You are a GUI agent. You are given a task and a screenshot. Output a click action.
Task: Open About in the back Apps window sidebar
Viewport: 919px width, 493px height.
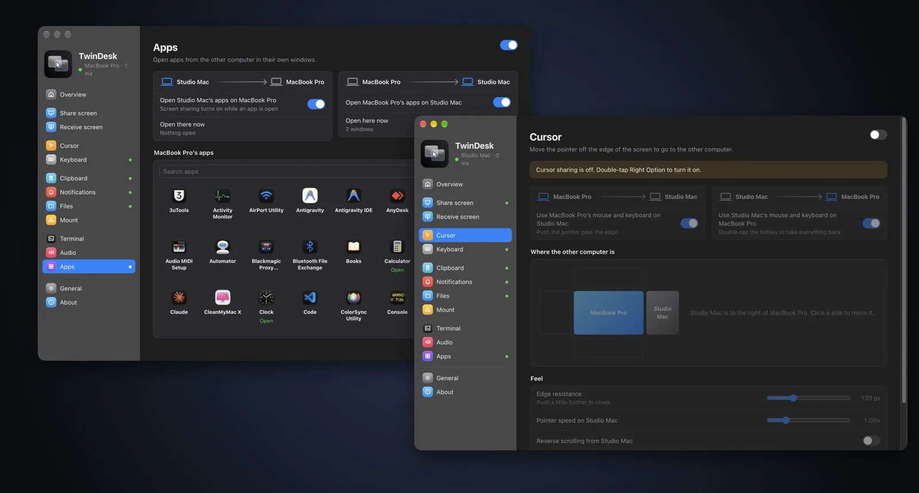[89, 302]
